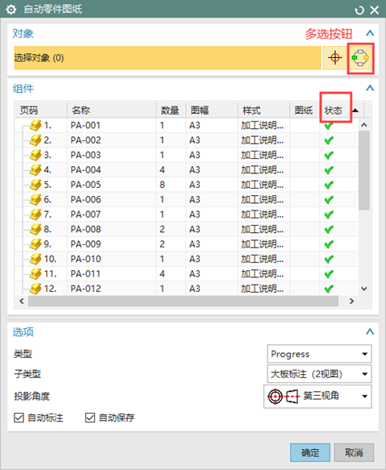Click the vertical scrollbar thumb of component list

point(364,171)
